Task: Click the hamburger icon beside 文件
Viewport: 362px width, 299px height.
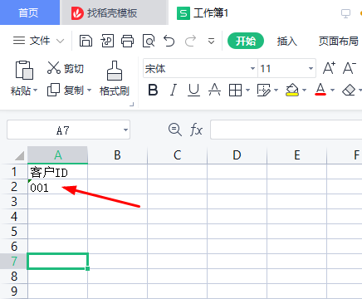Action: pyautogui.click(x=19, y=41)
